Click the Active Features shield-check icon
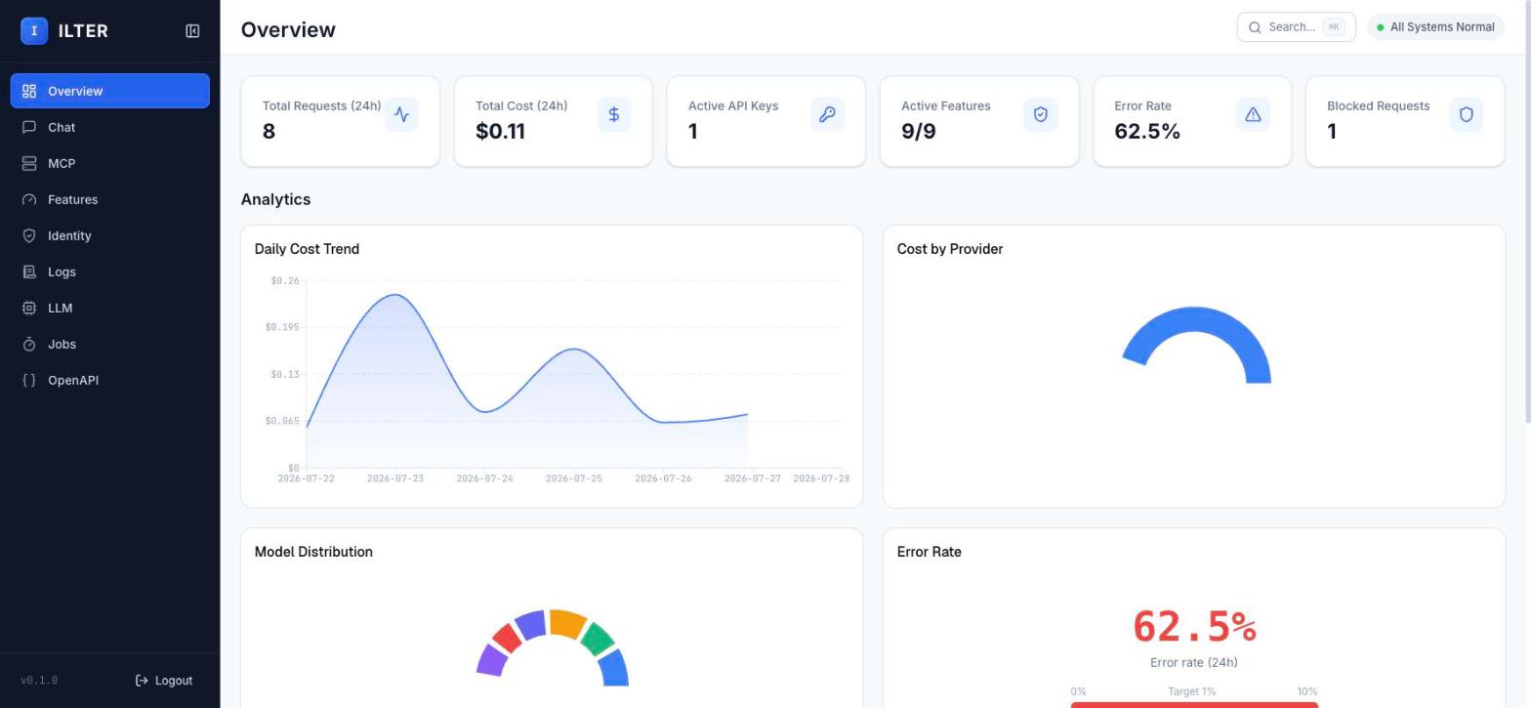Screen dimensions: 1531x708 coord(1040,114)
